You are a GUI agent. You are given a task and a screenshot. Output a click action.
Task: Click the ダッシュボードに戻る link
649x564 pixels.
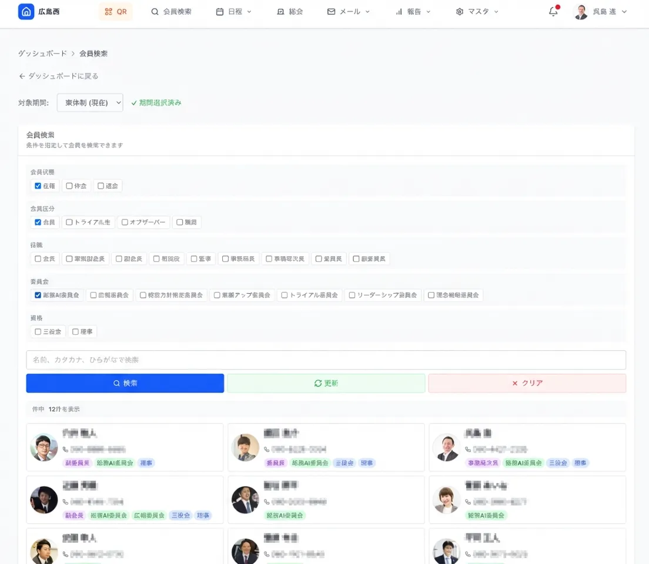point(58,75)
